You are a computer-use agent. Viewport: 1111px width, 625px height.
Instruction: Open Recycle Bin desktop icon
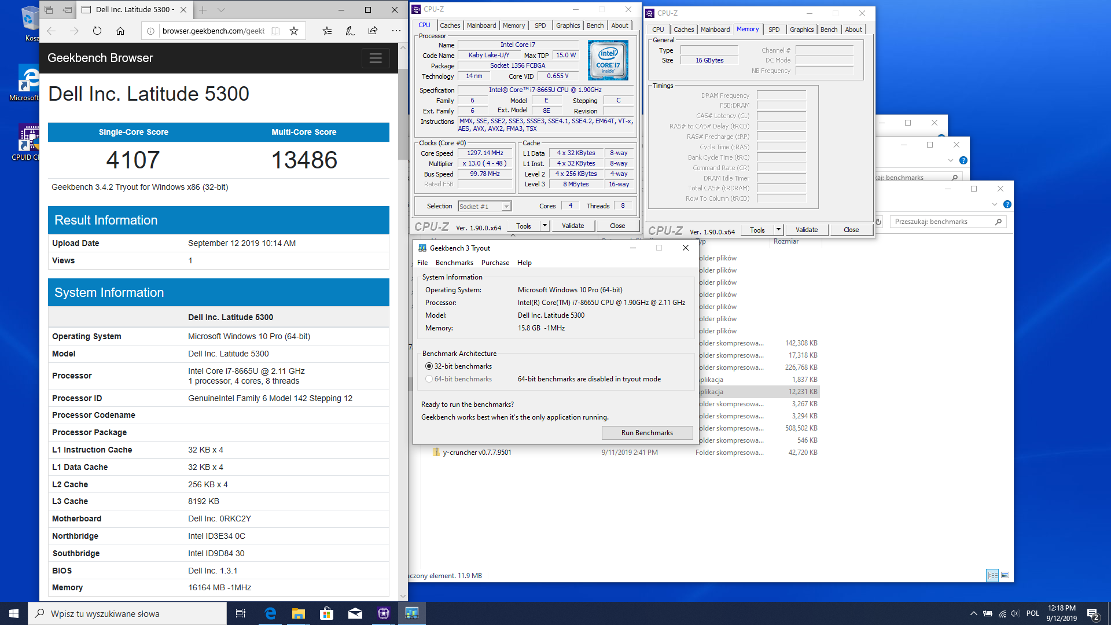click(x=30, y=23)
